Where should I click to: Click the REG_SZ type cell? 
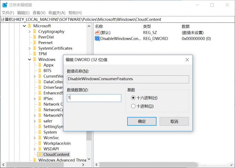[150, 33]
